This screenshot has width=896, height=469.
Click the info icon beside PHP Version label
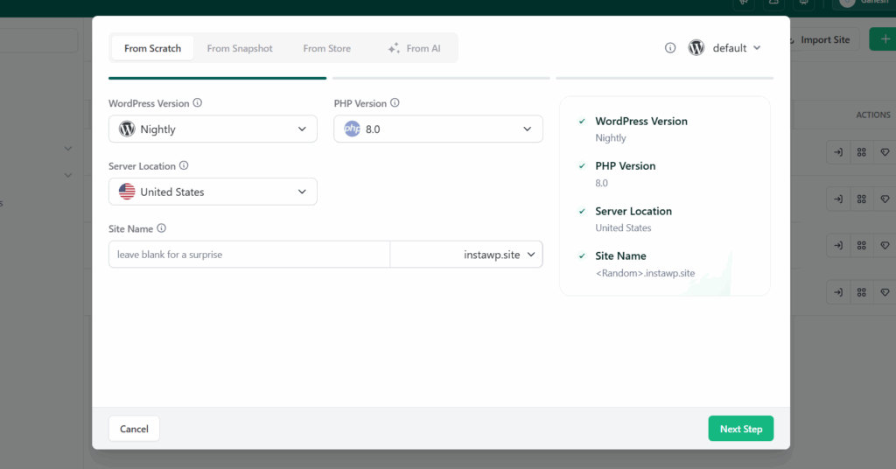395,103
